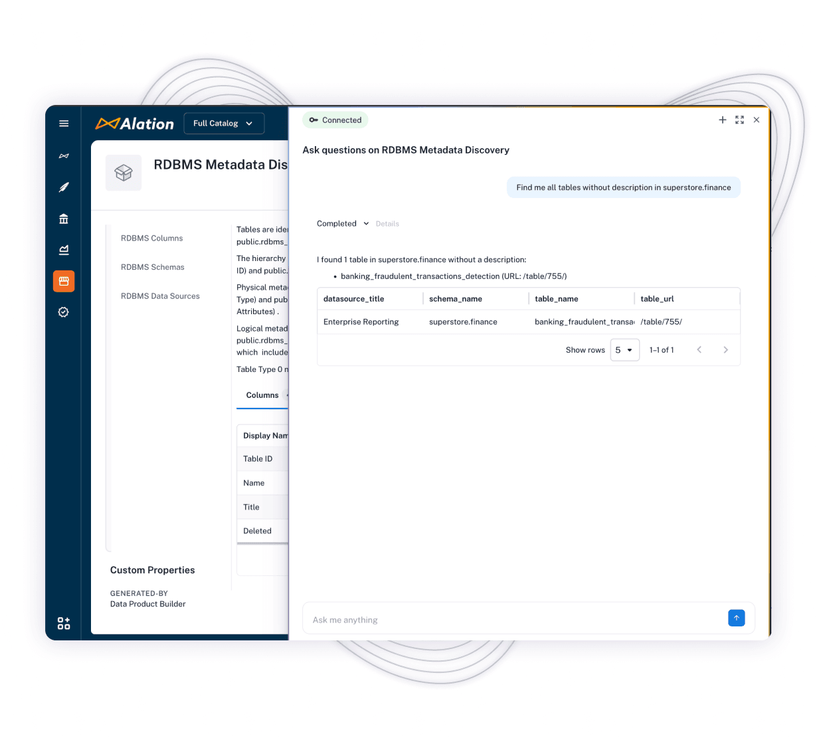The image size is (817, 744).
Task: Click the next page pagination arrow
Action: pos(725,349)
